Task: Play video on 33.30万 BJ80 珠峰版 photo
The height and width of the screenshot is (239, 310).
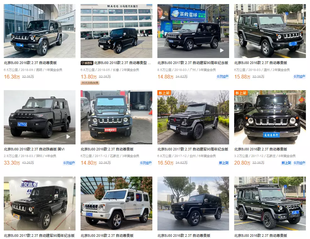Action: click(x=68, y=137)
